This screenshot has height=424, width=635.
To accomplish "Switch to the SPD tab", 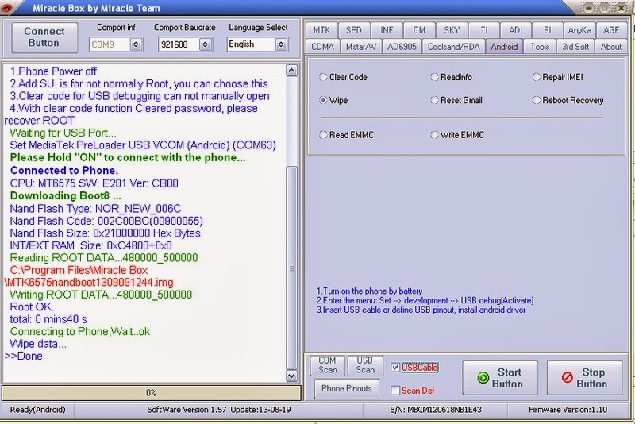I will click(x=353, y=30).
